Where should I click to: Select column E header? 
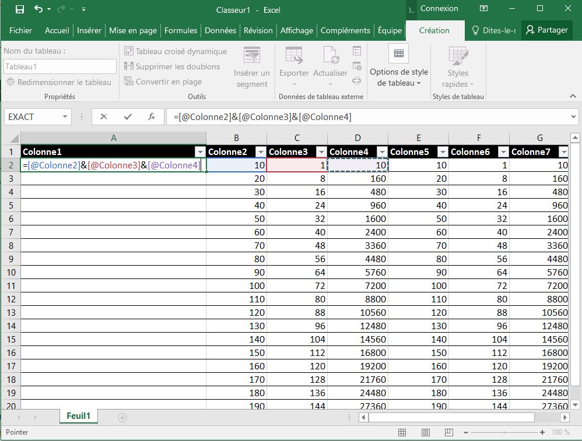(418, 138)
